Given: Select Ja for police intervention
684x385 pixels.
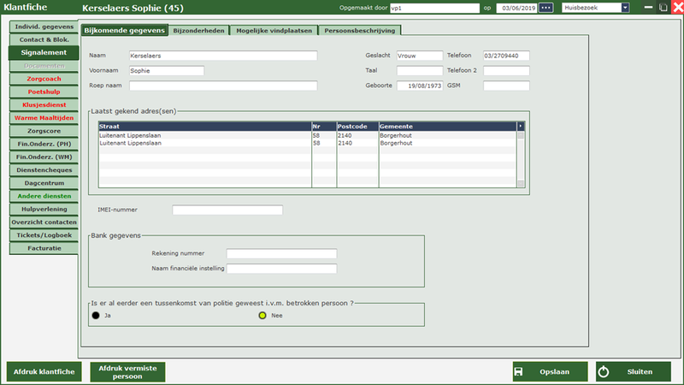Looking at the screenshot, I should [x=96, y=315].
